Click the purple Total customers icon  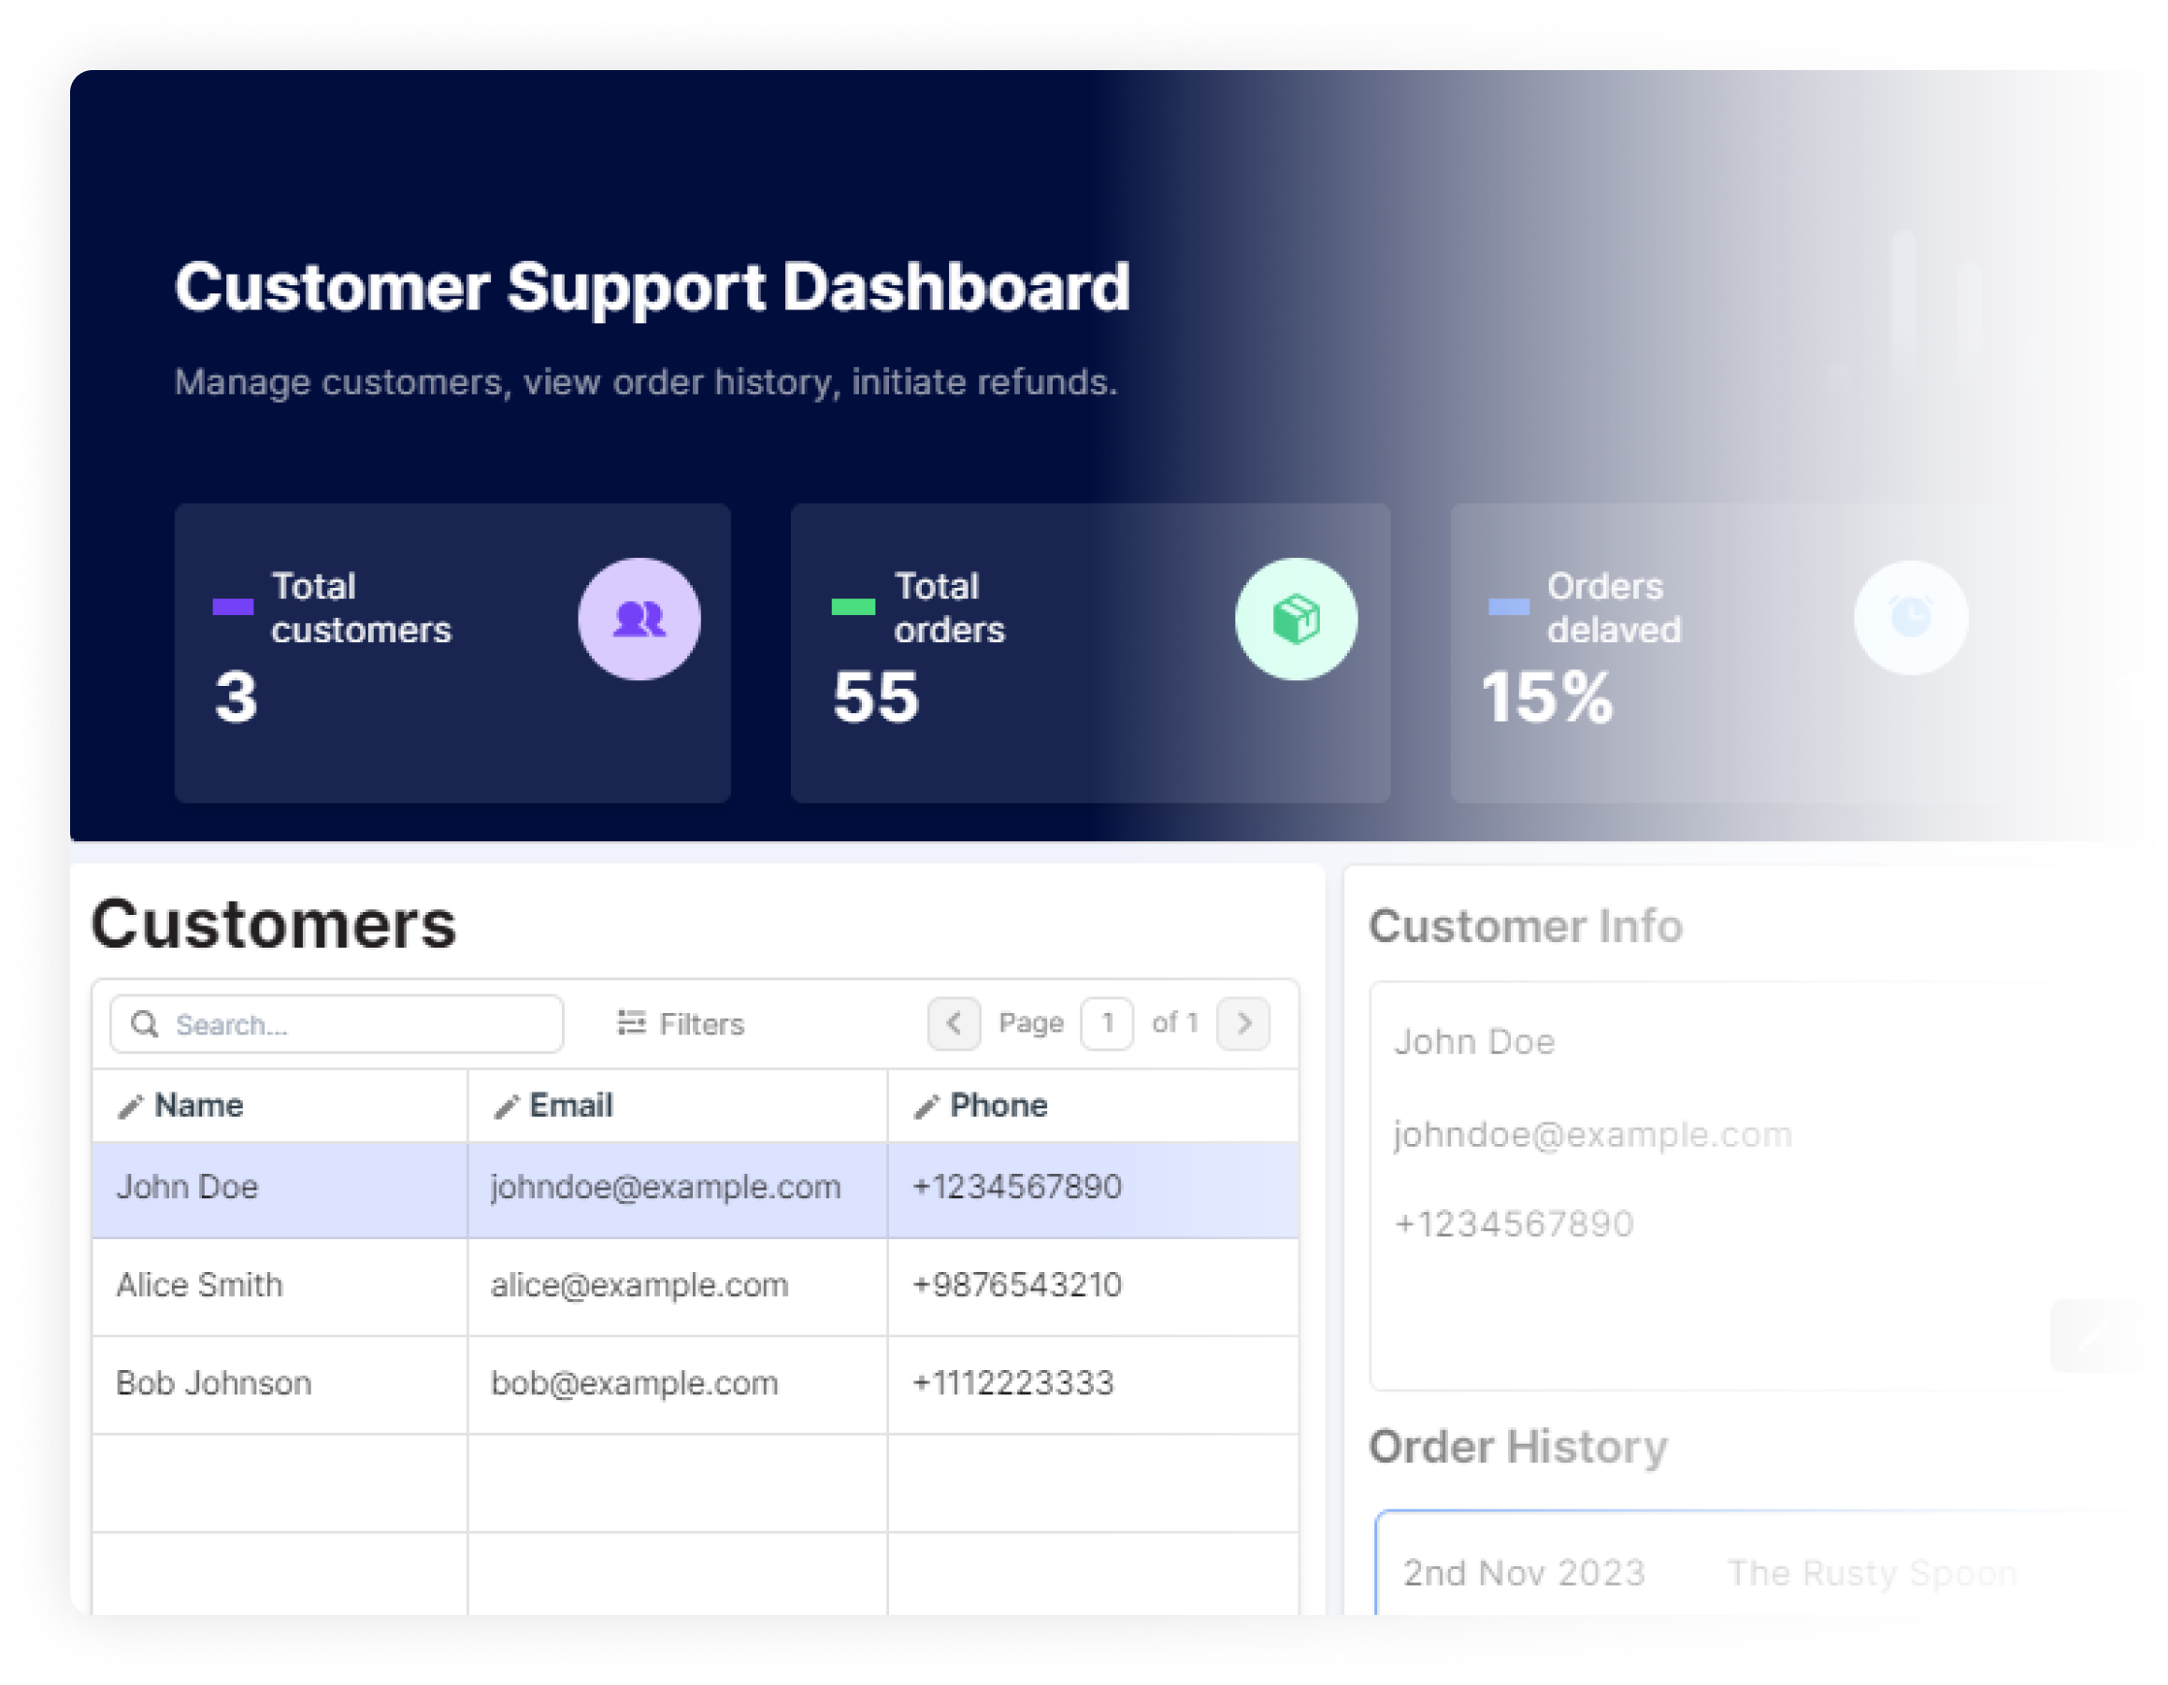click(x=639, y=619)
